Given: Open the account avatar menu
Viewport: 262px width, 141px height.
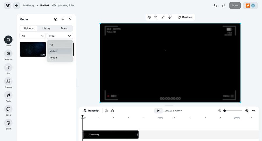Looking at the screenshot, I should [x=250, y=6].
